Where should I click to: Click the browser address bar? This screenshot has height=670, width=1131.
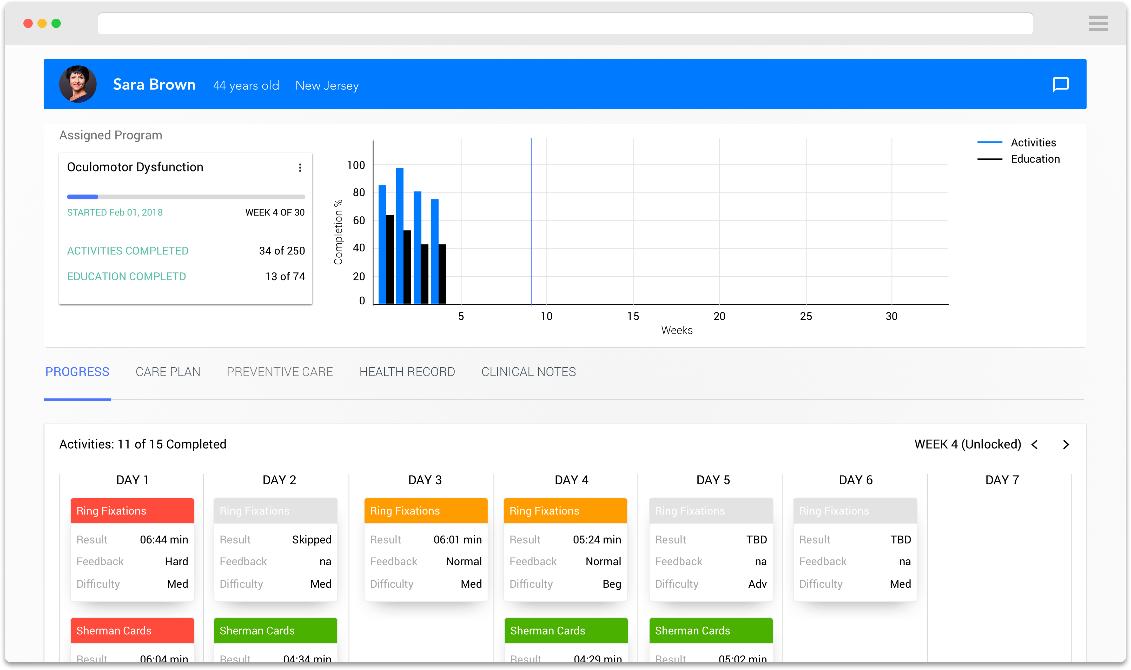click(x=565, y=23)
